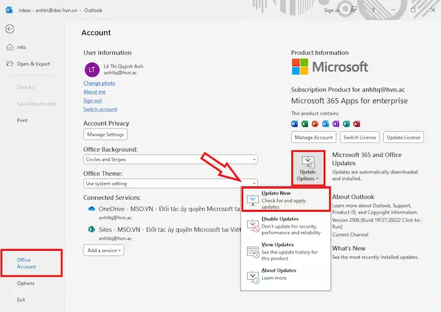441x312 pixels.
Task: Choose Disable Updates from the menu
Action: [x=285, y=226]
